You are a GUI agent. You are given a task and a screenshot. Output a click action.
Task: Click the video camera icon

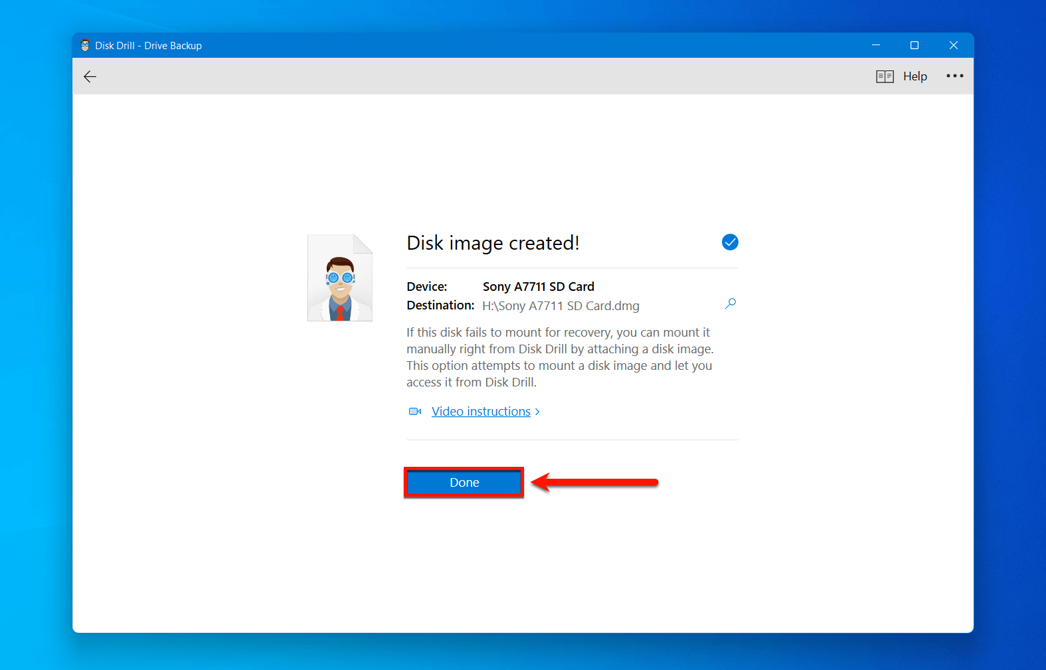point(415,412)
